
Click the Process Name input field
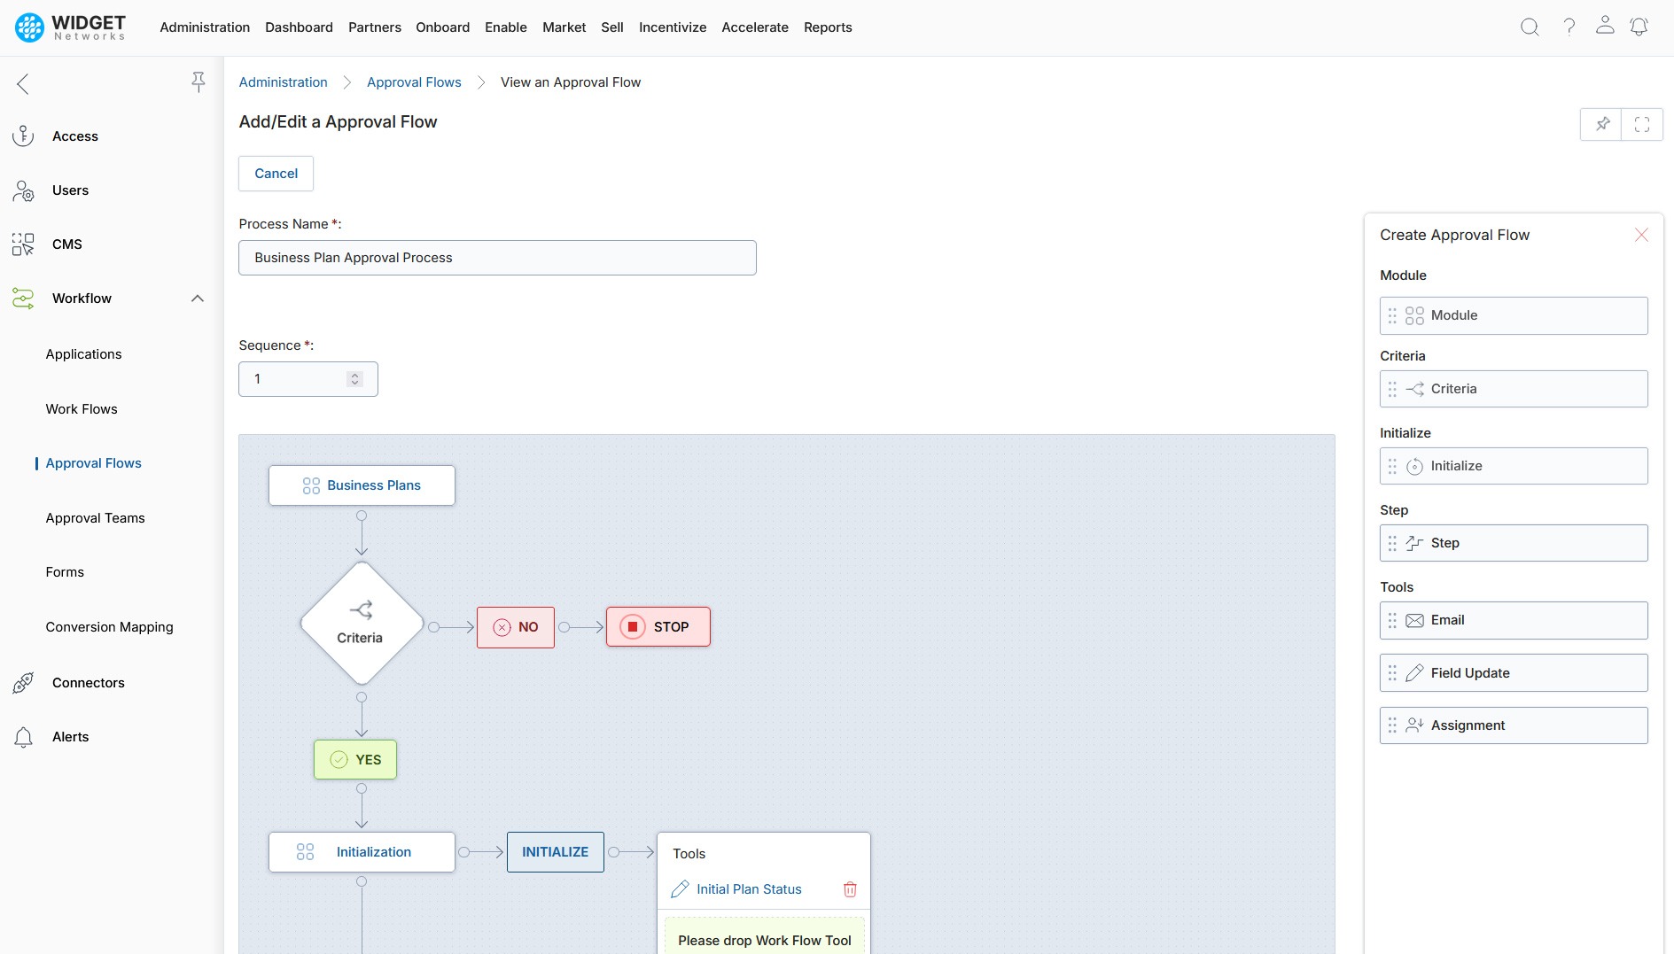coord(496,258)
